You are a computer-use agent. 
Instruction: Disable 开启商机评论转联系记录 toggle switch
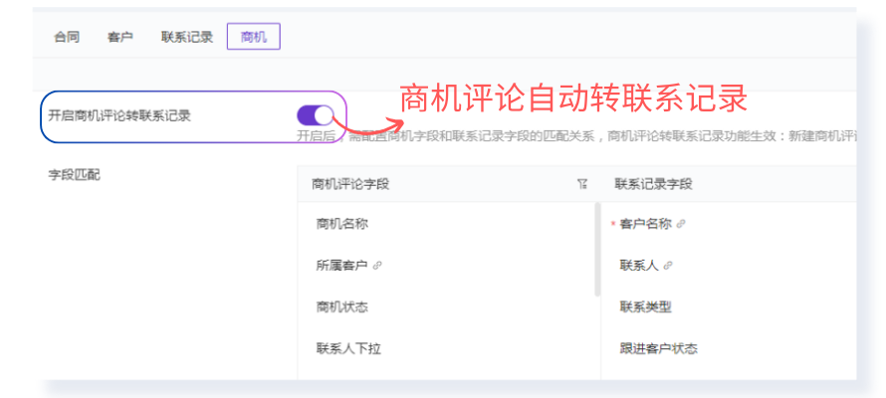pos(316,115)
